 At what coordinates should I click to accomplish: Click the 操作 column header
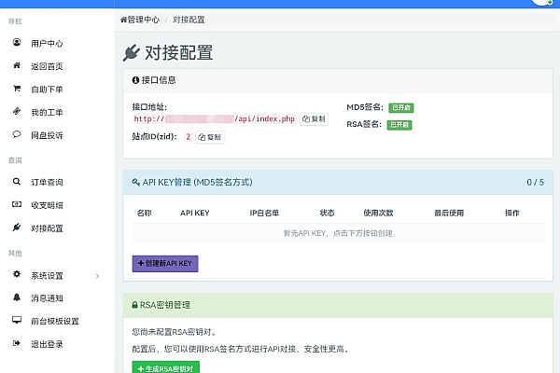512,214
